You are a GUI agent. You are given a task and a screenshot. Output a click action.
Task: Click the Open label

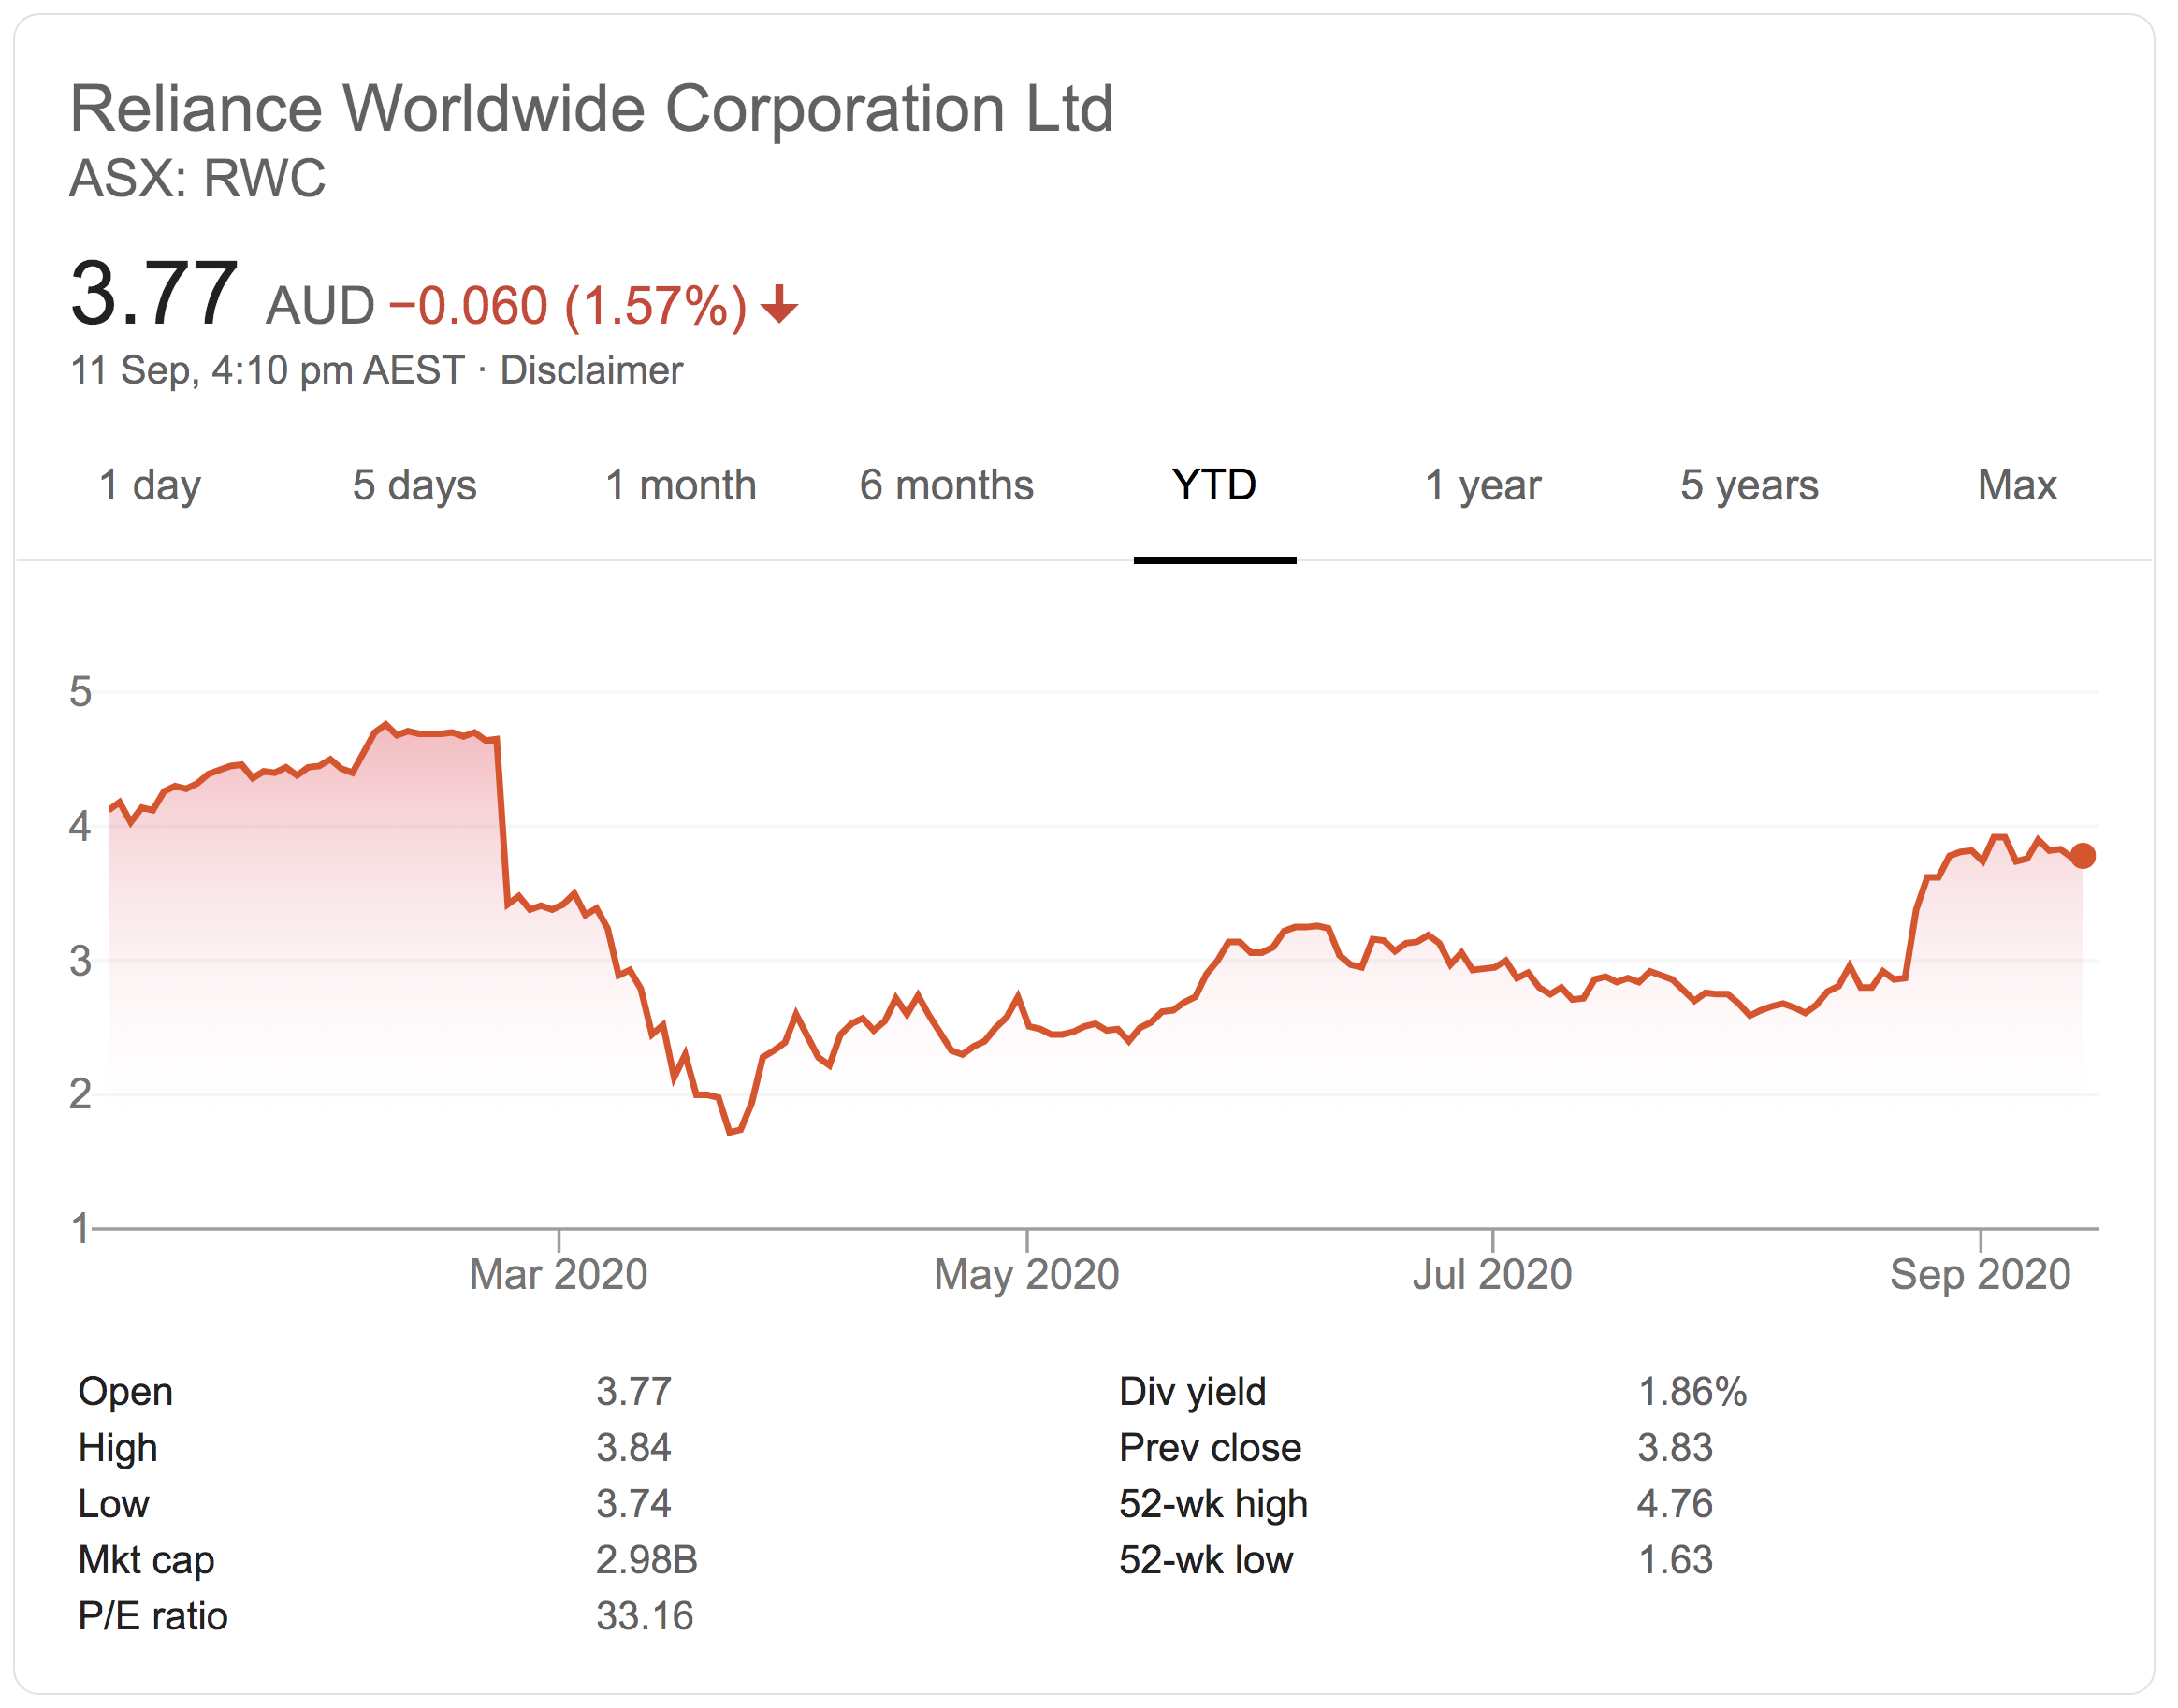(x=126, y=1394)
